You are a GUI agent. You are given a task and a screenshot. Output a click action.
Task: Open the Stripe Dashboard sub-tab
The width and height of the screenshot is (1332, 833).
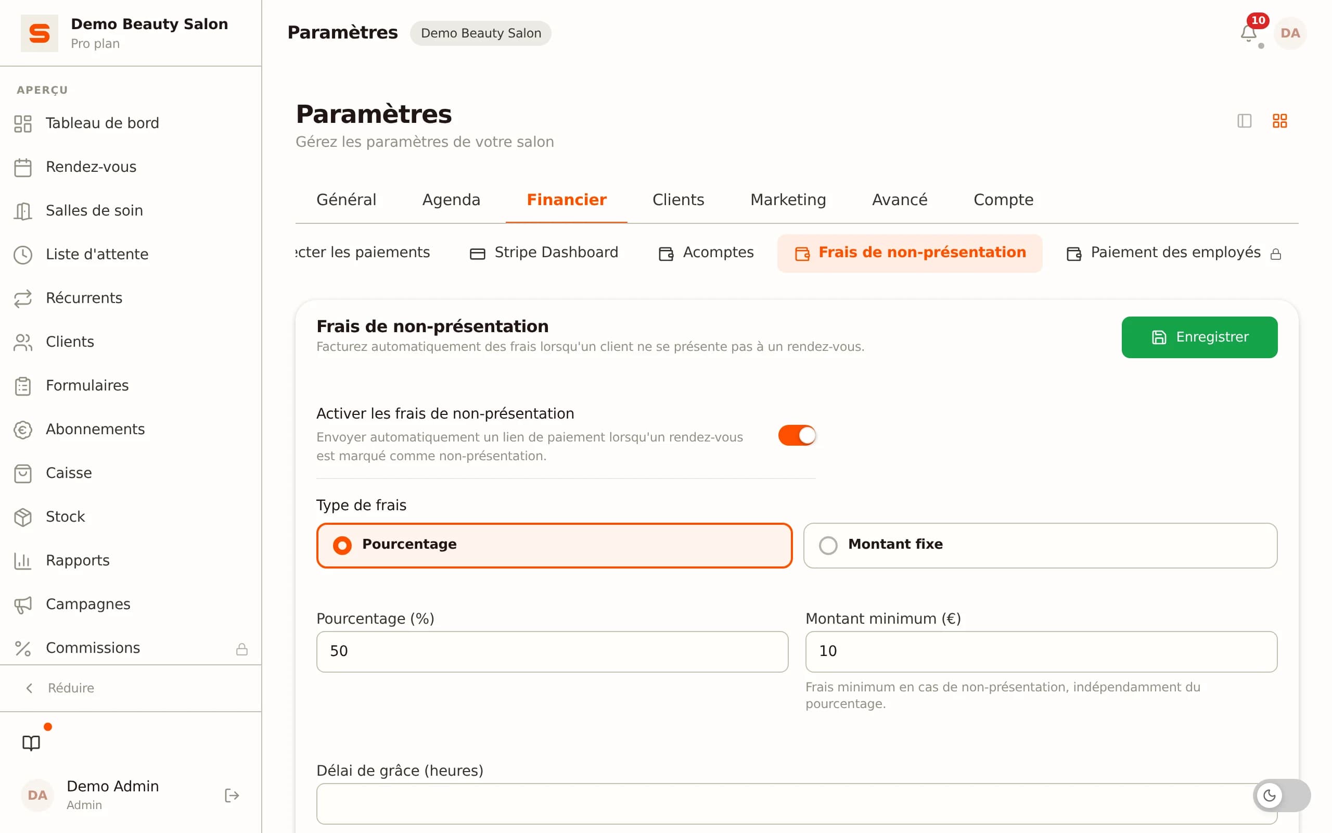tap(544, 253)
